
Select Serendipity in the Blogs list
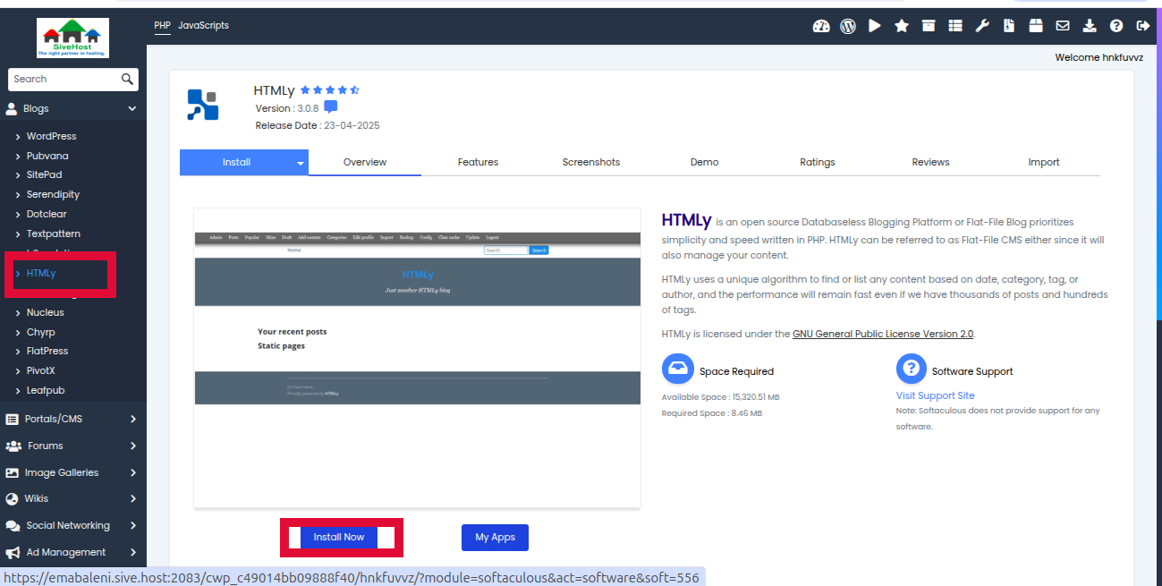pyautogui.click(x=53, y=194)
